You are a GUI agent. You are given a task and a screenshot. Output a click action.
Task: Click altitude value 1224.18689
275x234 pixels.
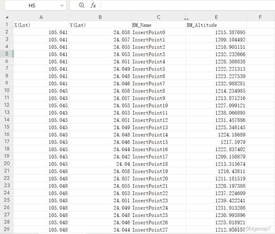216,134
